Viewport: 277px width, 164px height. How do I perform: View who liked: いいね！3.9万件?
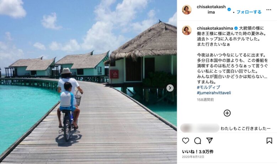pyautogui.click(x=198, y=152)
